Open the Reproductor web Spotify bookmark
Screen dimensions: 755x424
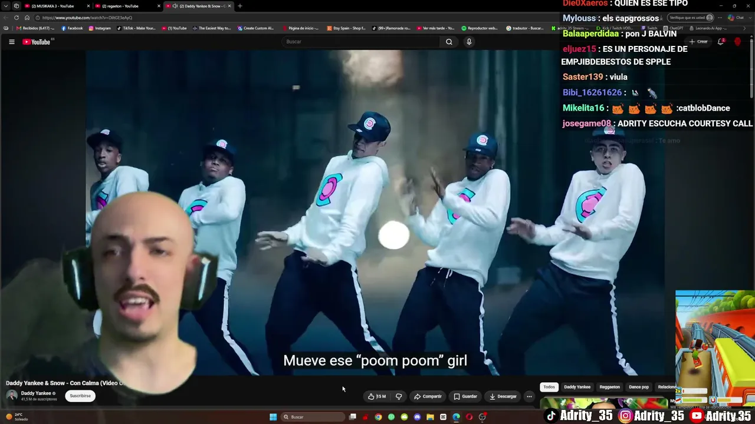[480, 28]
